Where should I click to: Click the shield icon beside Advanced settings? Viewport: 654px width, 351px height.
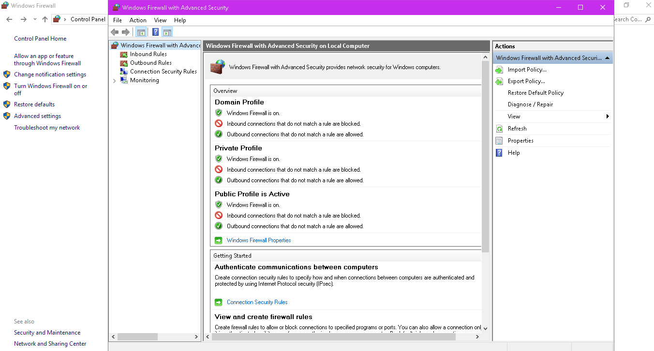pos(7,116)
